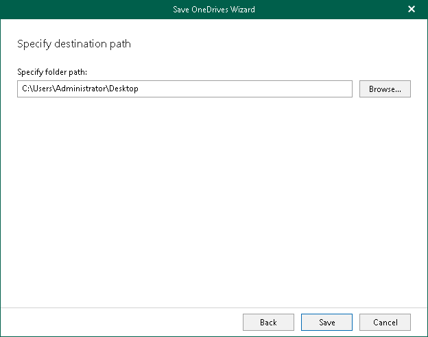Click the "Specify destination path" heading
The width and height of the screenshot is (428, 337).
point(73,44)
